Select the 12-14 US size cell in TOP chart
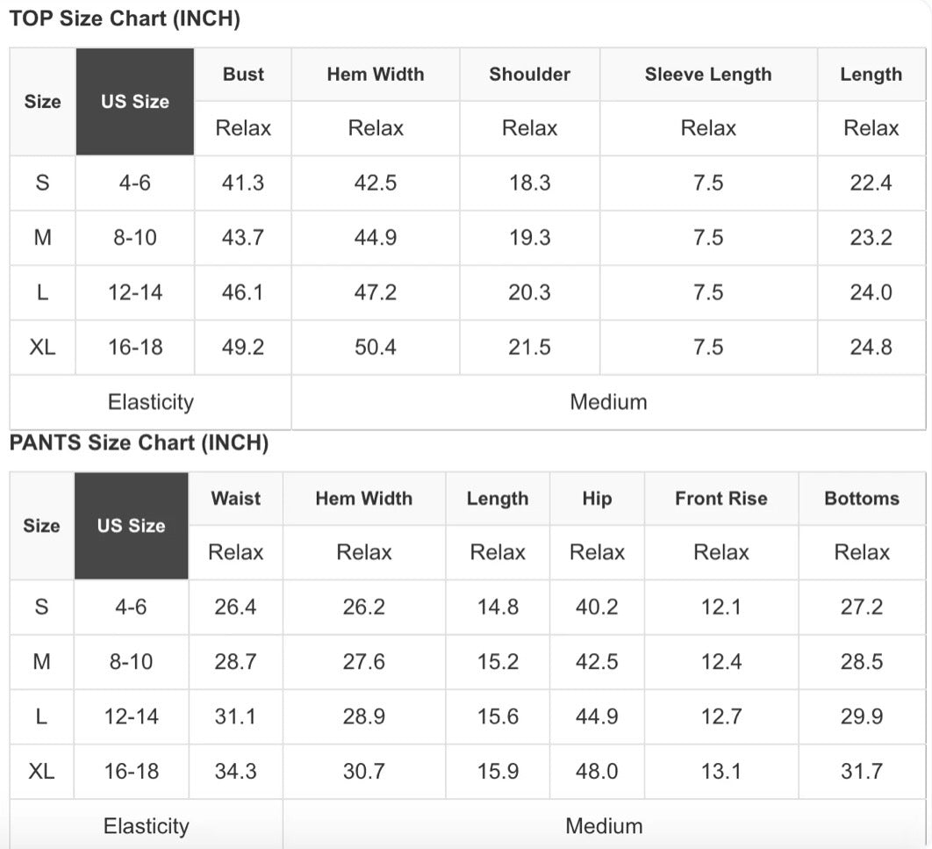 (135, 292)
